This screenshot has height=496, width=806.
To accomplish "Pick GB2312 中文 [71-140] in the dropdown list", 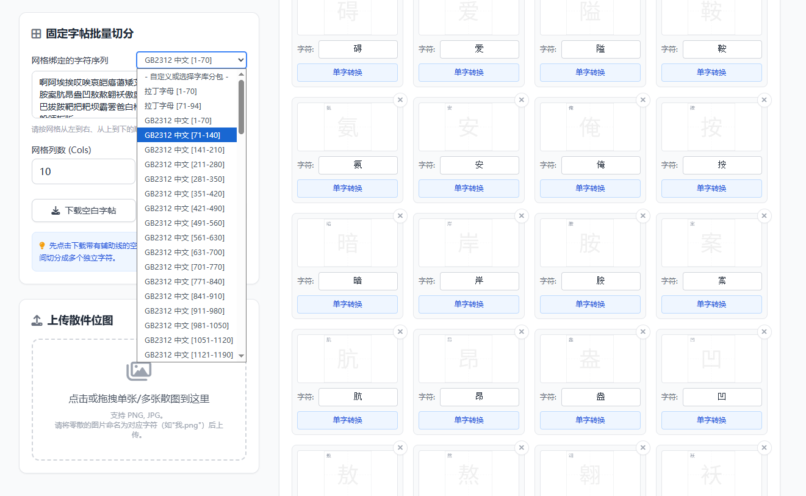I will (x=187, y=135).
